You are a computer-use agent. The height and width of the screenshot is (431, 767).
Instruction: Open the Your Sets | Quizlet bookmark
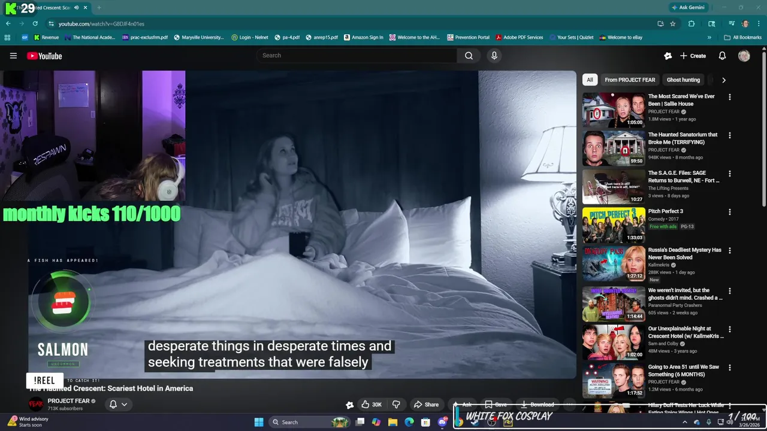click(x=570, y=37)
